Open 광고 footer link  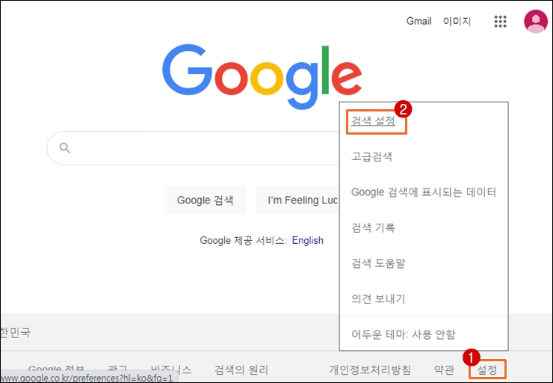[117, 369]
